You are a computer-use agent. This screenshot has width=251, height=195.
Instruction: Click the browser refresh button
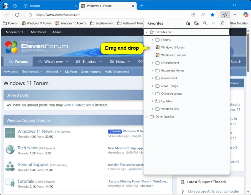(x=17, y=15)
